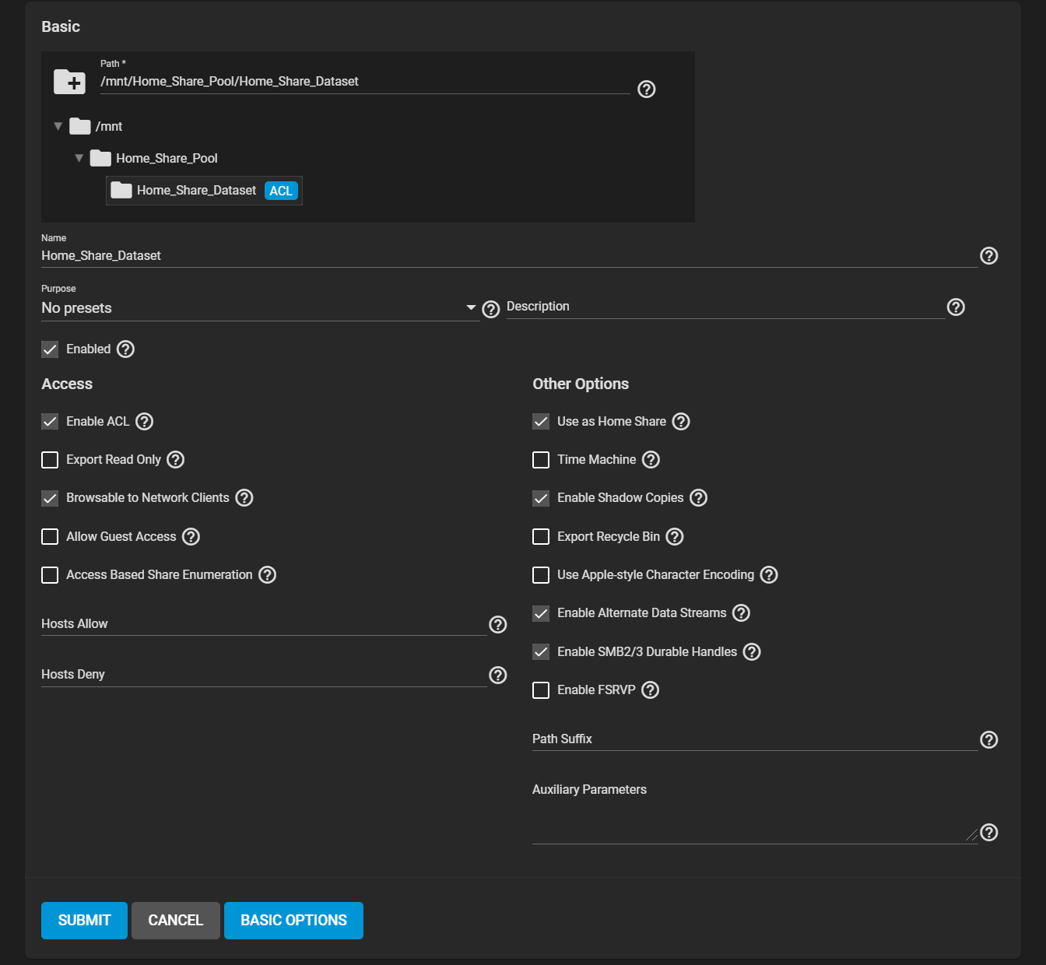Show help for the Name field
1046x965 pixels.
pyautogui.click(x=988, y=256)
